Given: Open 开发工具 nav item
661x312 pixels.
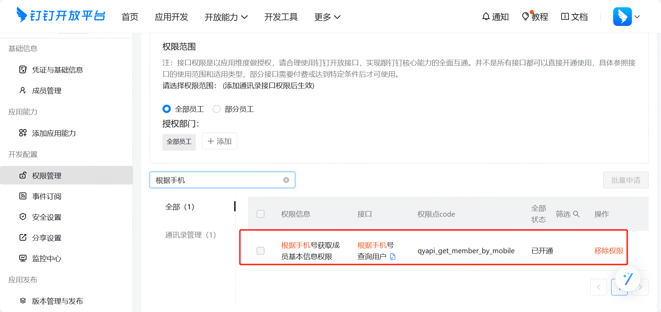Looking at the screenshot, I should click(x=281, y=17).
